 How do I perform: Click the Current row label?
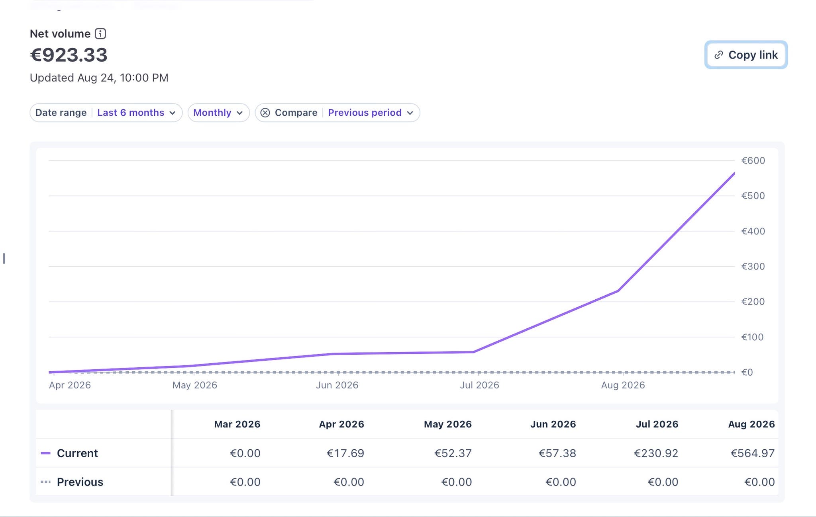point(77,453)
